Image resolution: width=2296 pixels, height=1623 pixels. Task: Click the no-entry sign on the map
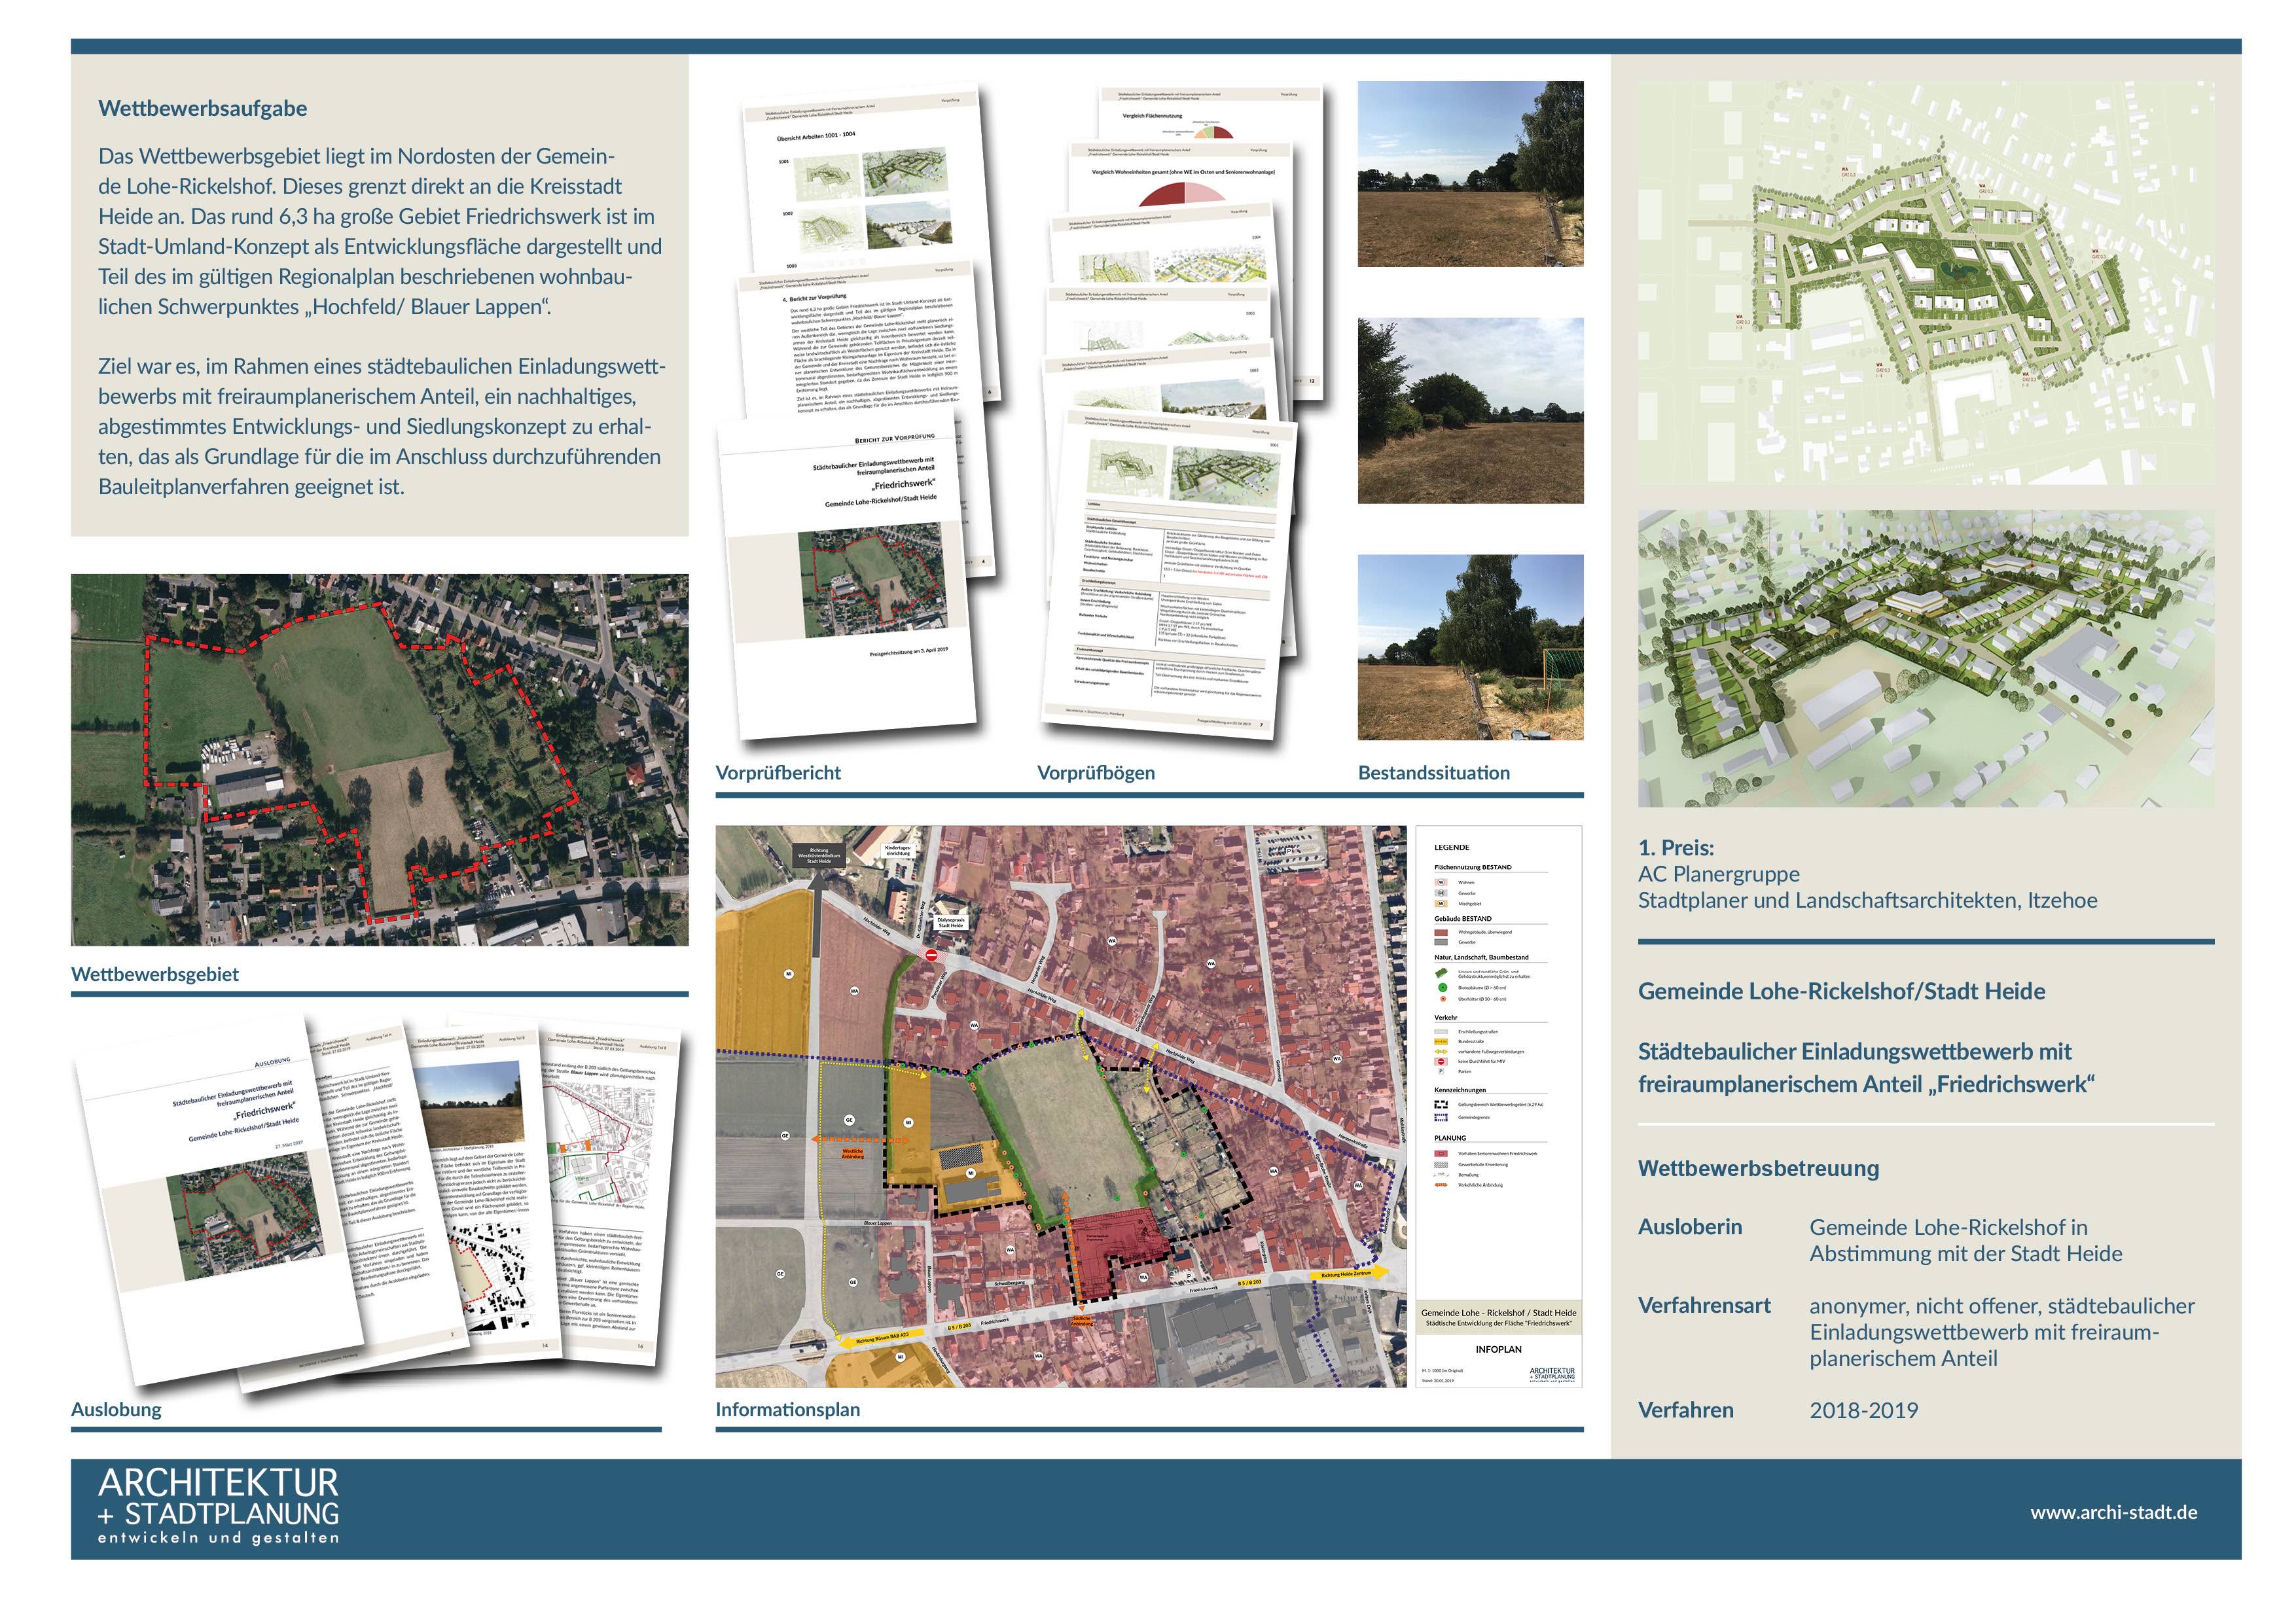pos(931,955)
